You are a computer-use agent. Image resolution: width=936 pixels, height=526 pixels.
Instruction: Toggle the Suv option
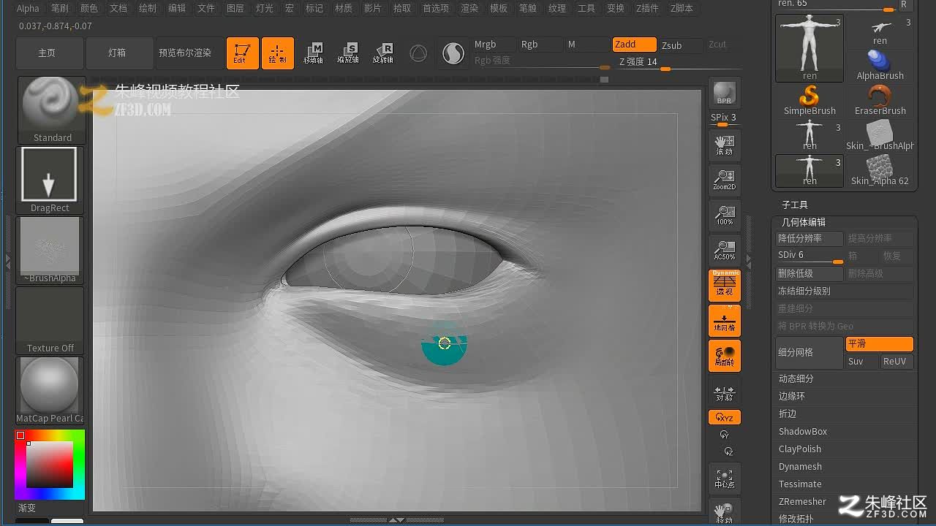point(861,362)
